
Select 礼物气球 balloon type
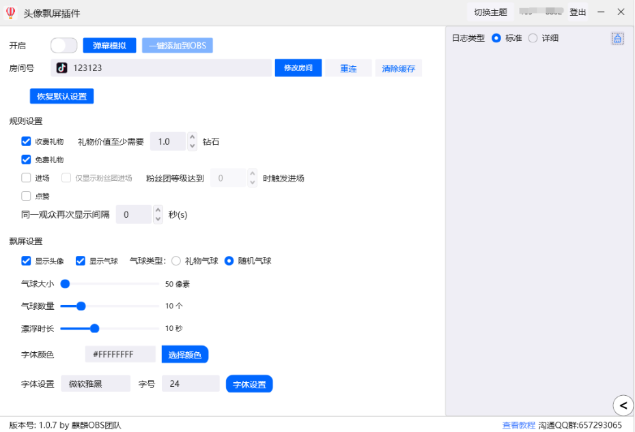coord(176,261)
